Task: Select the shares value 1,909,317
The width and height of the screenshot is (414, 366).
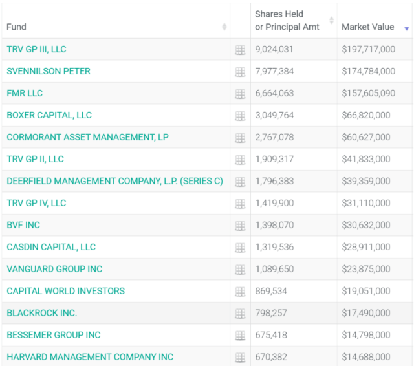Action: tap(274, 159)
